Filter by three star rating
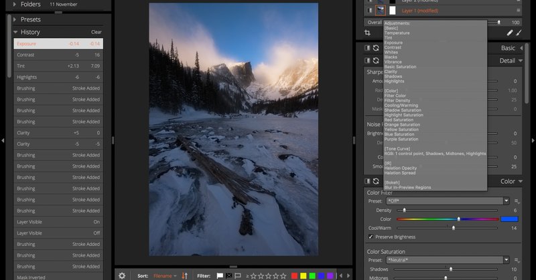The image size is (536, 280). pyautogui.click(x=269, y=276)
